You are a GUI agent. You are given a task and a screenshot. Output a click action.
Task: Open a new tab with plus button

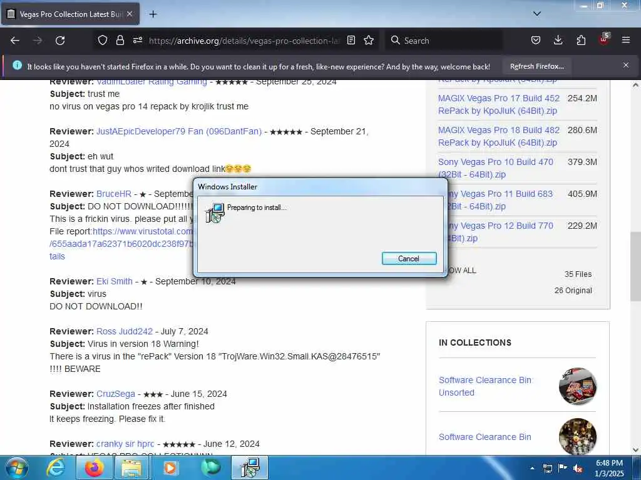pos(153,14)
